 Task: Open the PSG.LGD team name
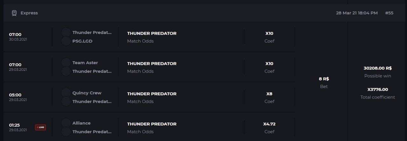coord(82,41)
